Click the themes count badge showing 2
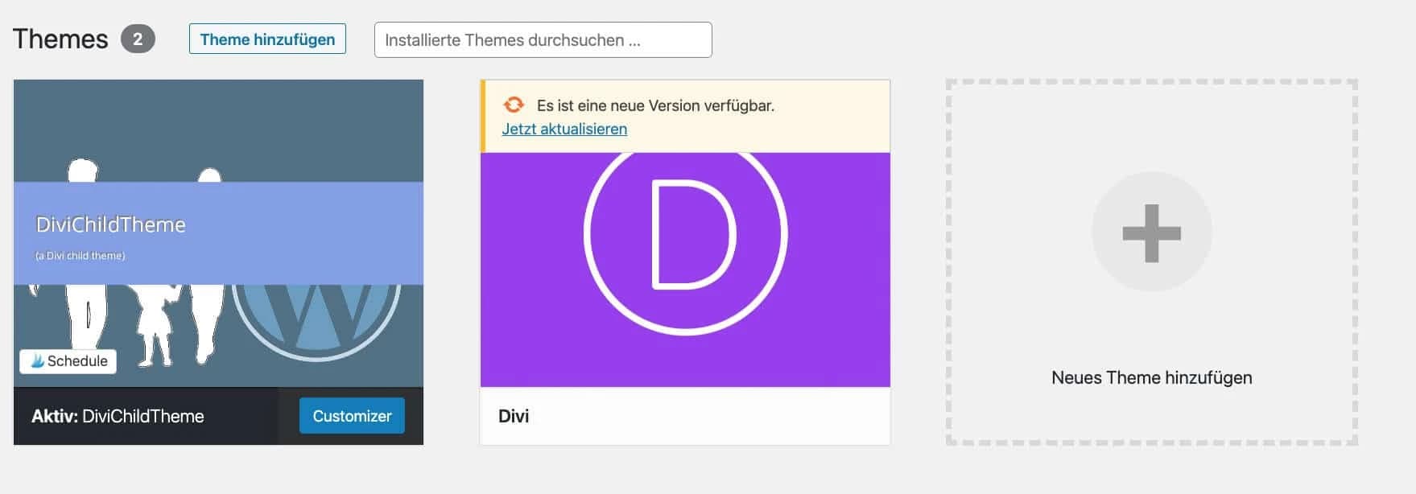 [138, 39]
